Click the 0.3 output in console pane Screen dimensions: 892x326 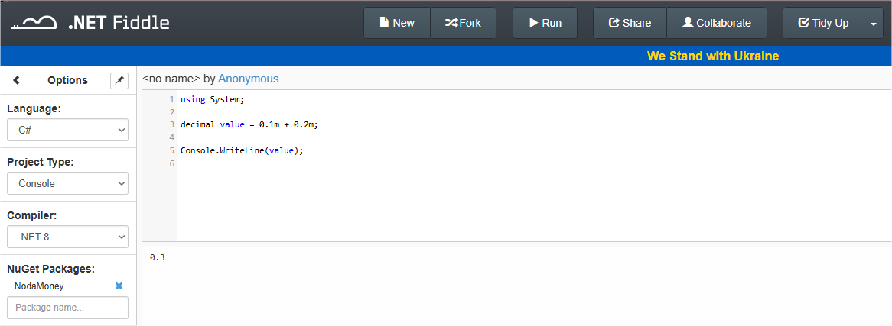tap(158, 258)
